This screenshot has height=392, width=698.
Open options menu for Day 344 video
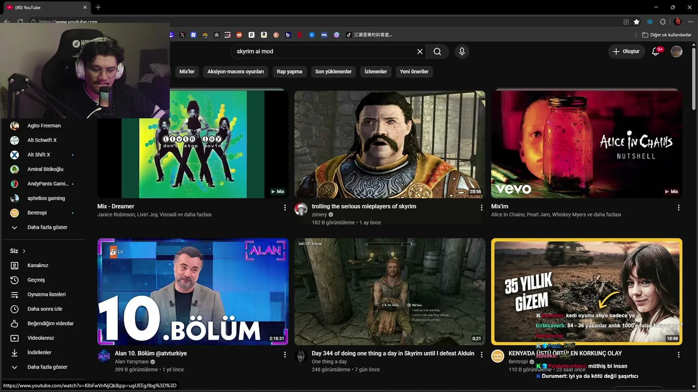482,354
